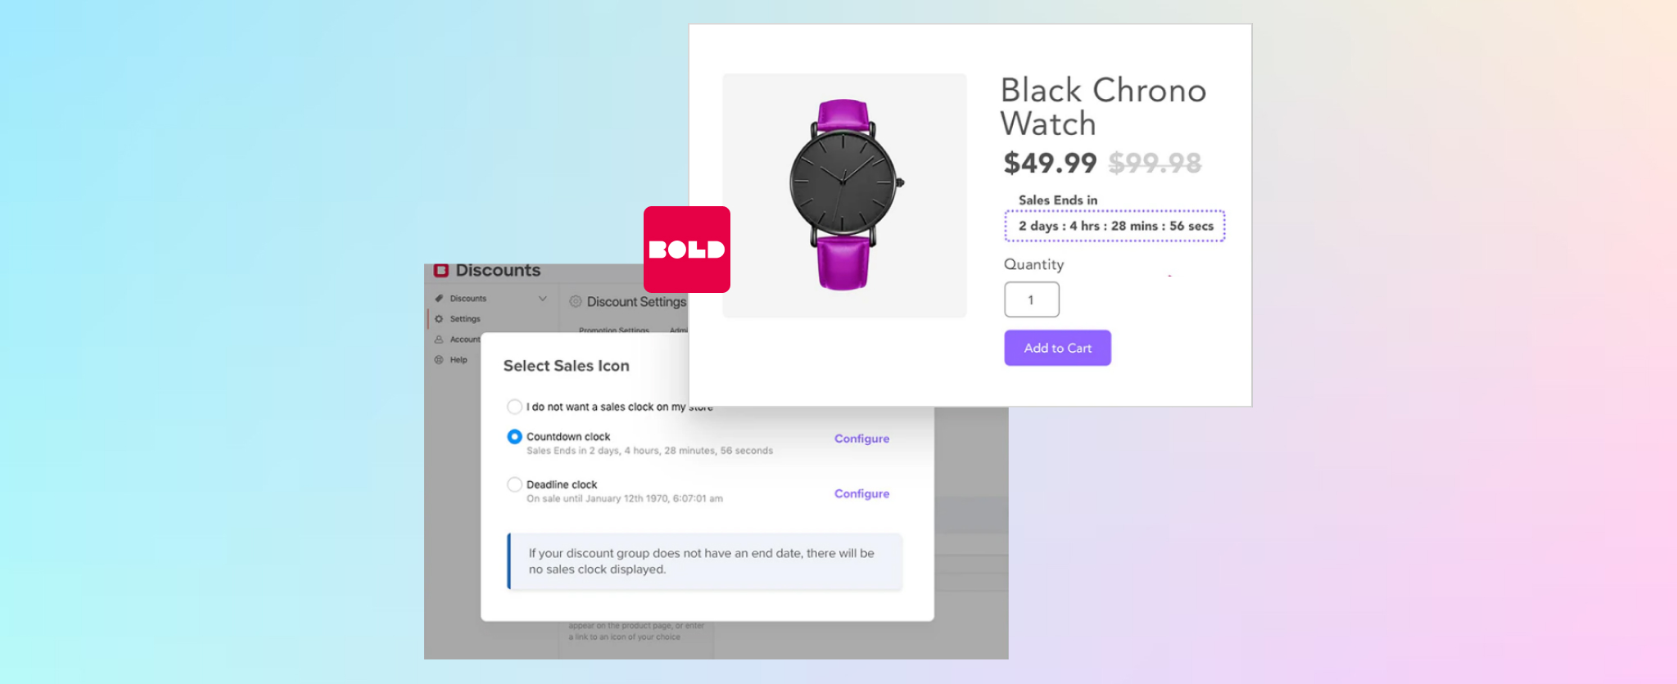Open the Settings sidebar menu item
The image size is (1677, 684).
pyautogui.click(x=465, y=319)
